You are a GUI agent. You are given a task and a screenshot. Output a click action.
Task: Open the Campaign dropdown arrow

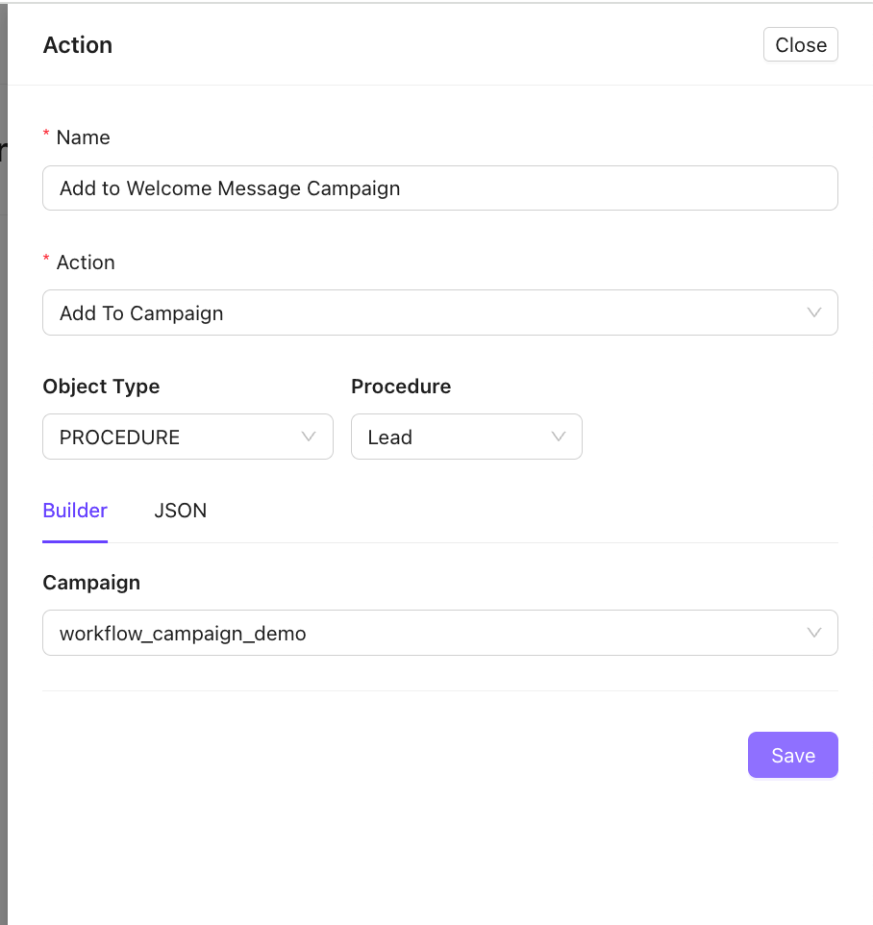pos(813,633)
